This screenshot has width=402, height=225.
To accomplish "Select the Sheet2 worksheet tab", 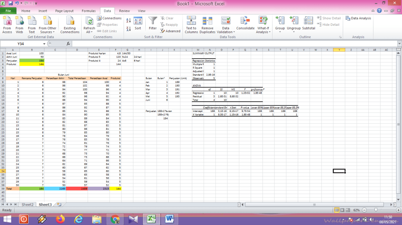I will pos(27,204).
